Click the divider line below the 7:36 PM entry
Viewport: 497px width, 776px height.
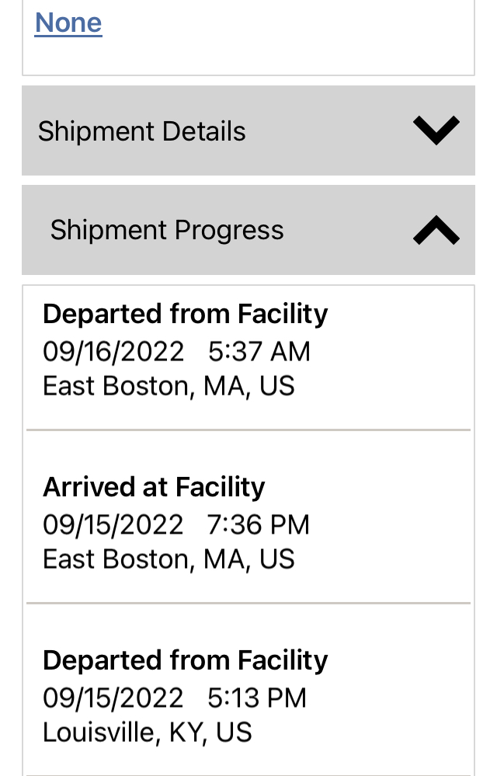(248, 603)
